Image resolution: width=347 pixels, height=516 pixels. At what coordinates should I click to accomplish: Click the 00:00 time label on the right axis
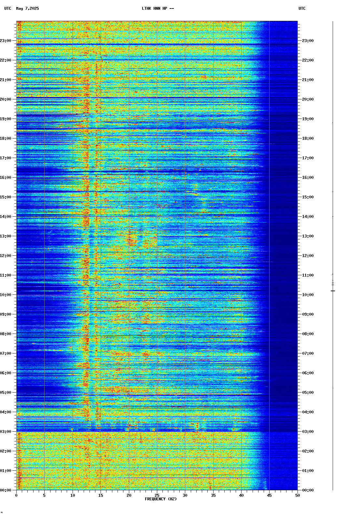tap(308, 490)
